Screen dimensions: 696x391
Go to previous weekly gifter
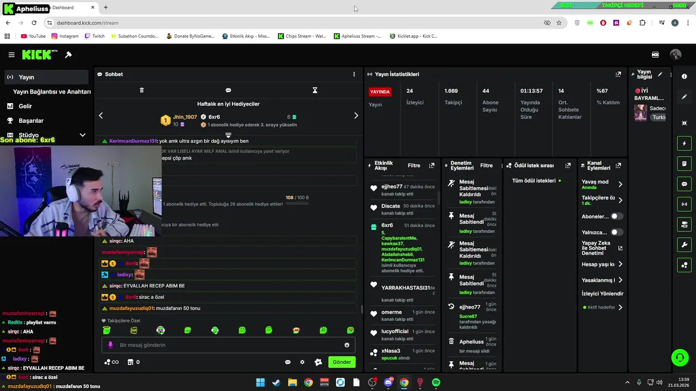101,116
